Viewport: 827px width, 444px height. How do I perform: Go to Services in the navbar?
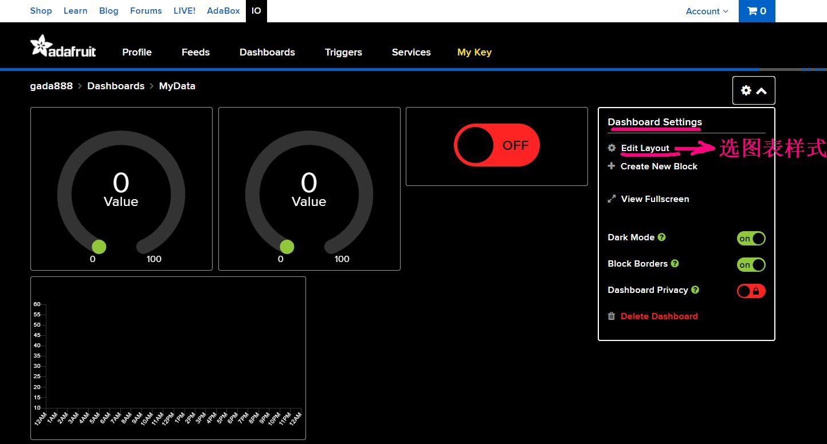411,52
